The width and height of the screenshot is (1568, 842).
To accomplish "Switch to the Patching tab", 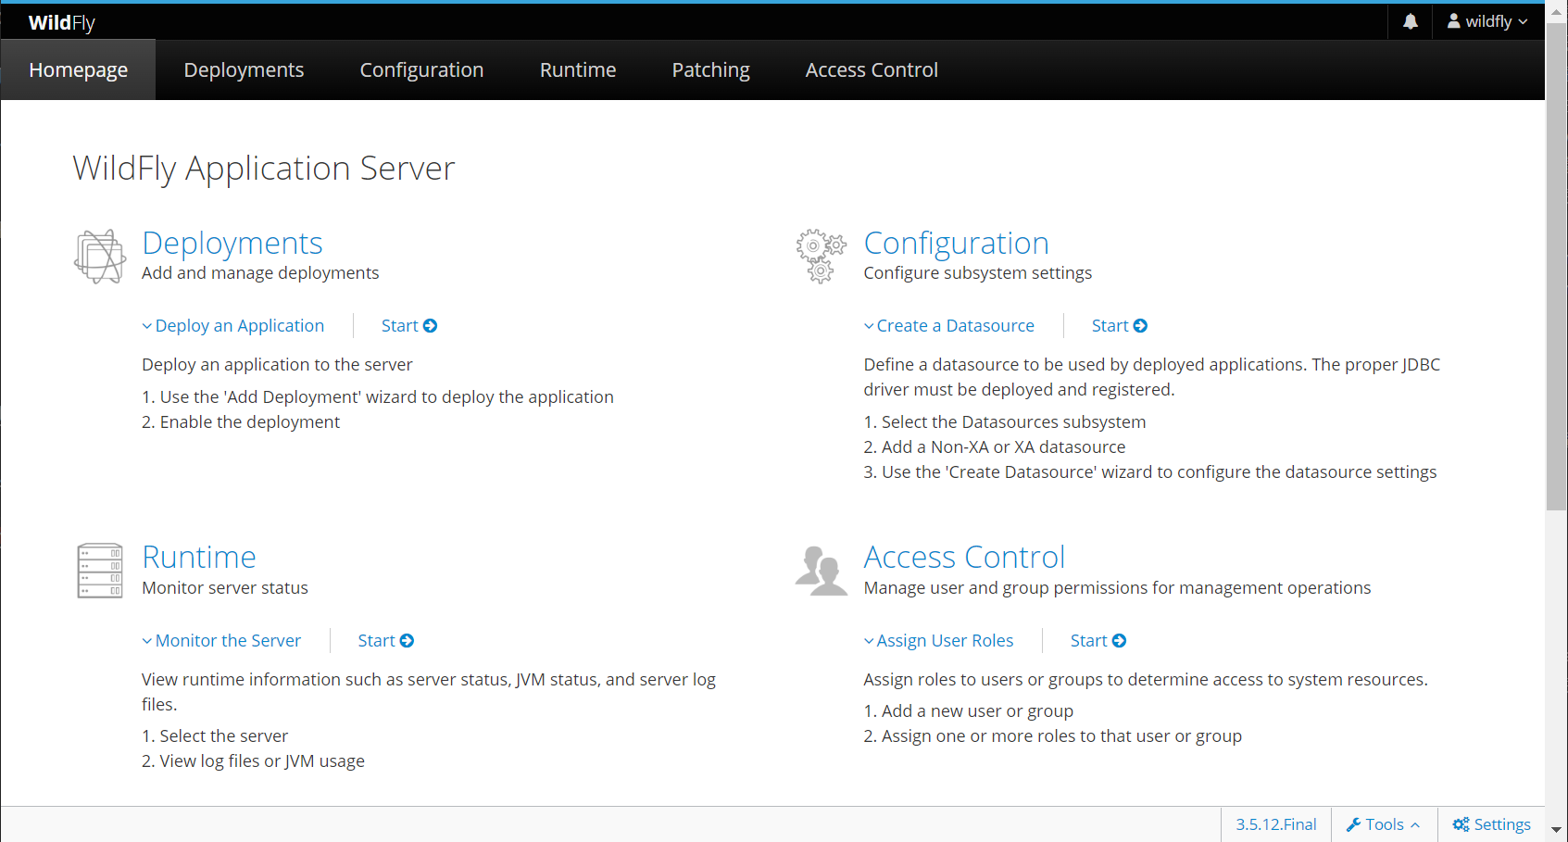I will point(710,70).
